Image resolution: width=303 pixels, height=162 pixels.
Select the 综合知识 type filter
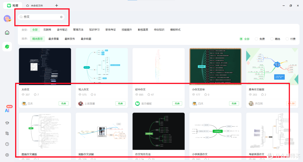coord(159,29)
